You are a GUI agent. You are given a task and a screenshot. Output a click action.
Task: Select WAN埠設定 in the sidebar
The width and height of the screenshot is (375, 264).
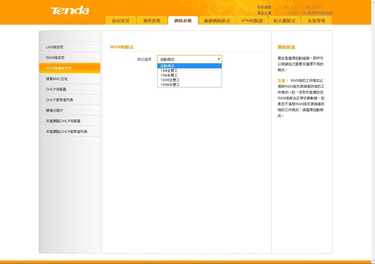point(70,58)
